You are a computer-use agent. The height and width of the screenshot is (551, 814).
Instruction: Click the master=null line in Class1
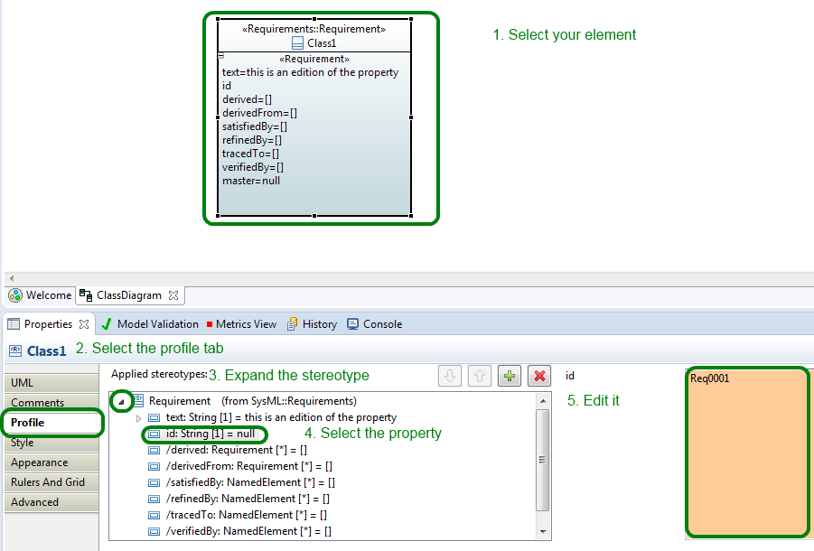tap(251, 181)
